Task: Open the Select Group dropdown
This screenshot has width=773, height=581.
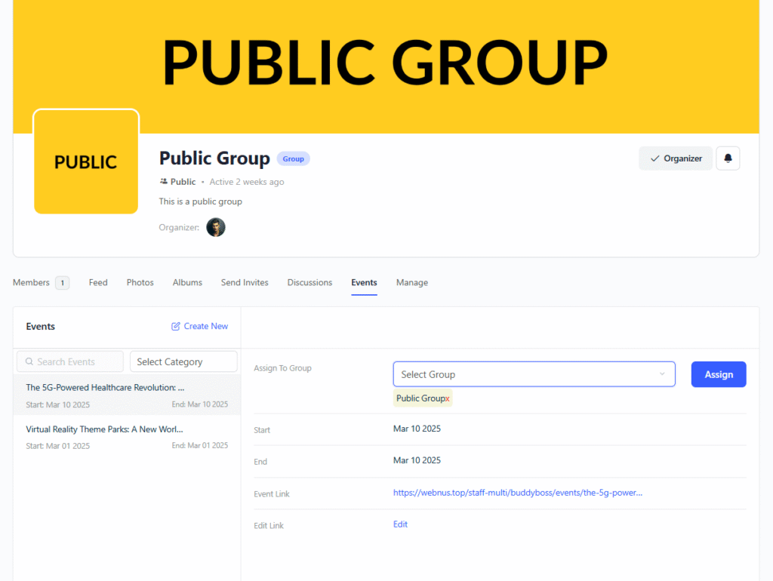Action: coord(534,374)
